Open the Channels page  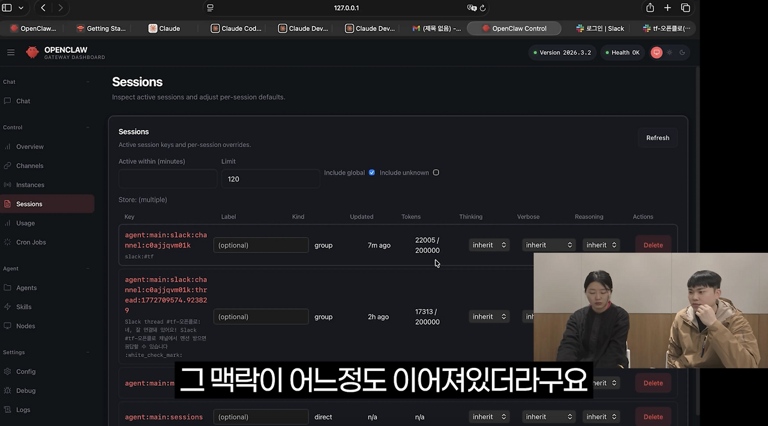(30, 165)
